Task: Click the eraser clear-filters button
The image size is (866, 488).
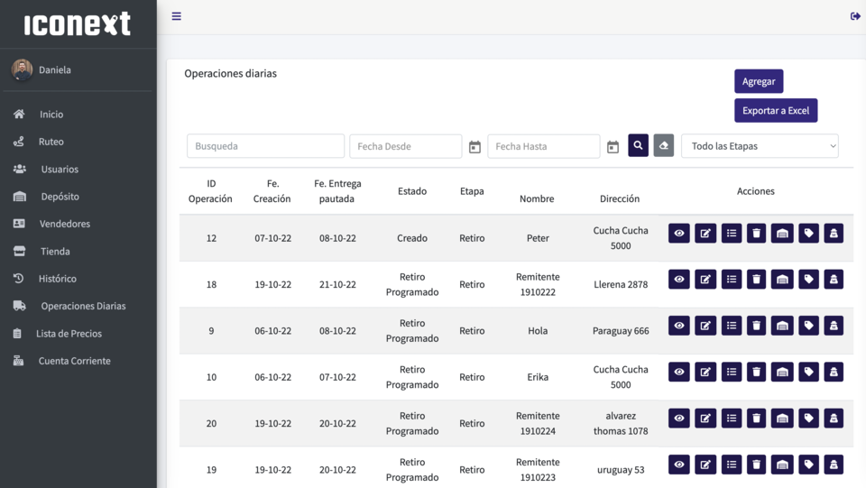Action: 663,146
